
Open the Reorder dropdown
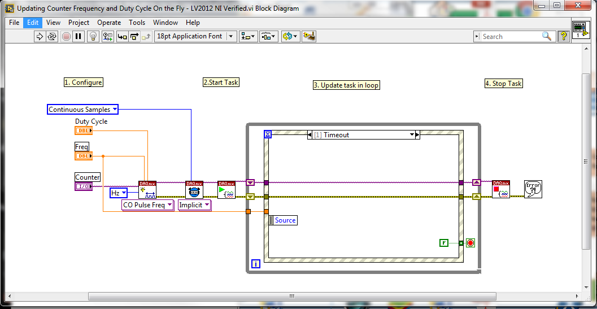click(x=290, y=37)
